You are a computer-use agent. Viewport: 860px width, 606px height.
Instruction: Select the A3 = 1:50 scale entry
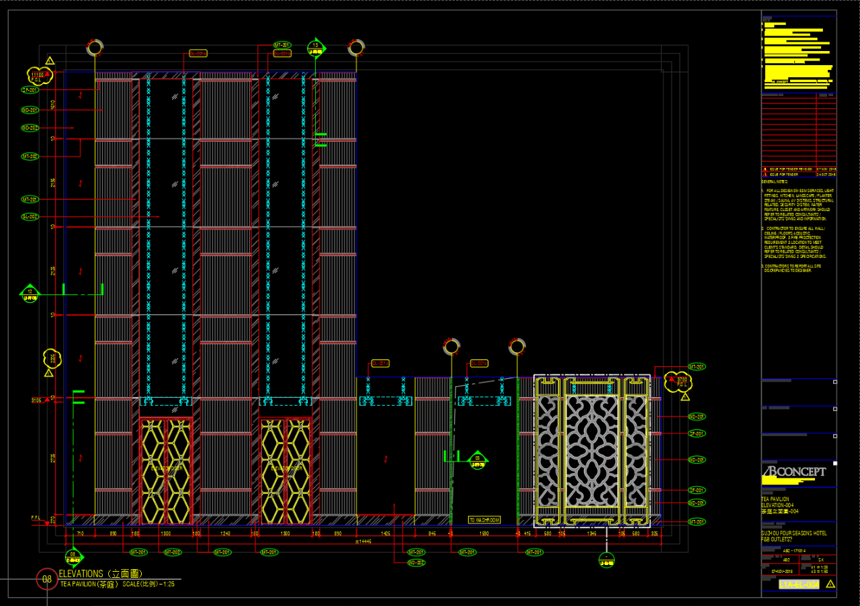click(818, 570)
